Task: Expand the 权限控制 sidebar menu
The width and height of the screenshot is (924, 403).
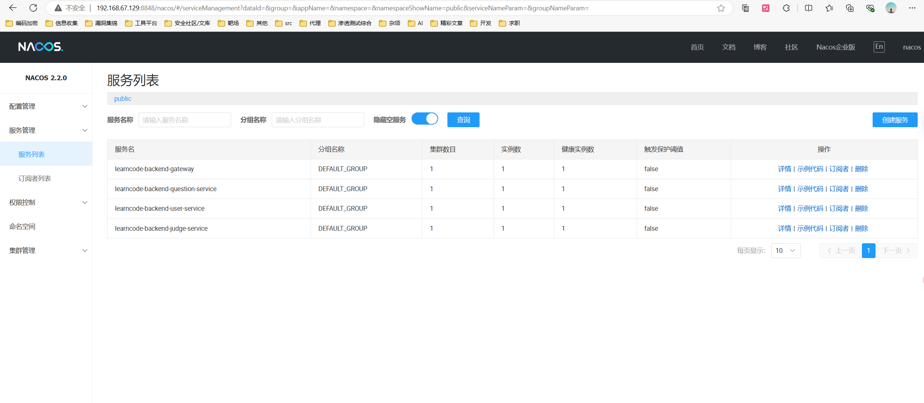Action: 46,203
